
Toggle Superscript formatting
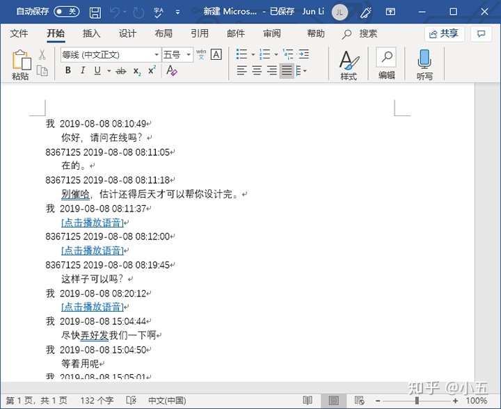tap(152, 70)
